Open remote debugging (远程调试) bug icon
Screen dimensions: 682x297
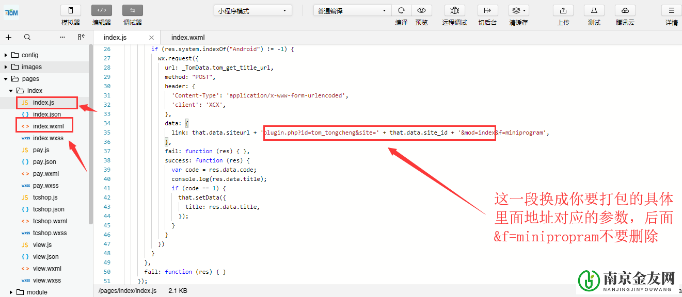point(454,11)
